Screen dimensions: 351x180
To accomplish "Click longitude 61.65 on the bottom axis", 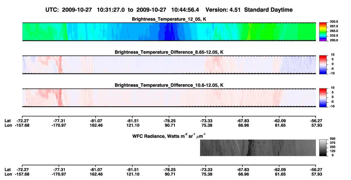I will click(279, 174).
